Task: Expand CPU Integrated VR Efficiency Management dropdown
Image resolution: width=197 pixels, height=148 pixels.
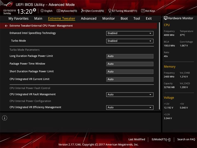Action: [130, 107]
